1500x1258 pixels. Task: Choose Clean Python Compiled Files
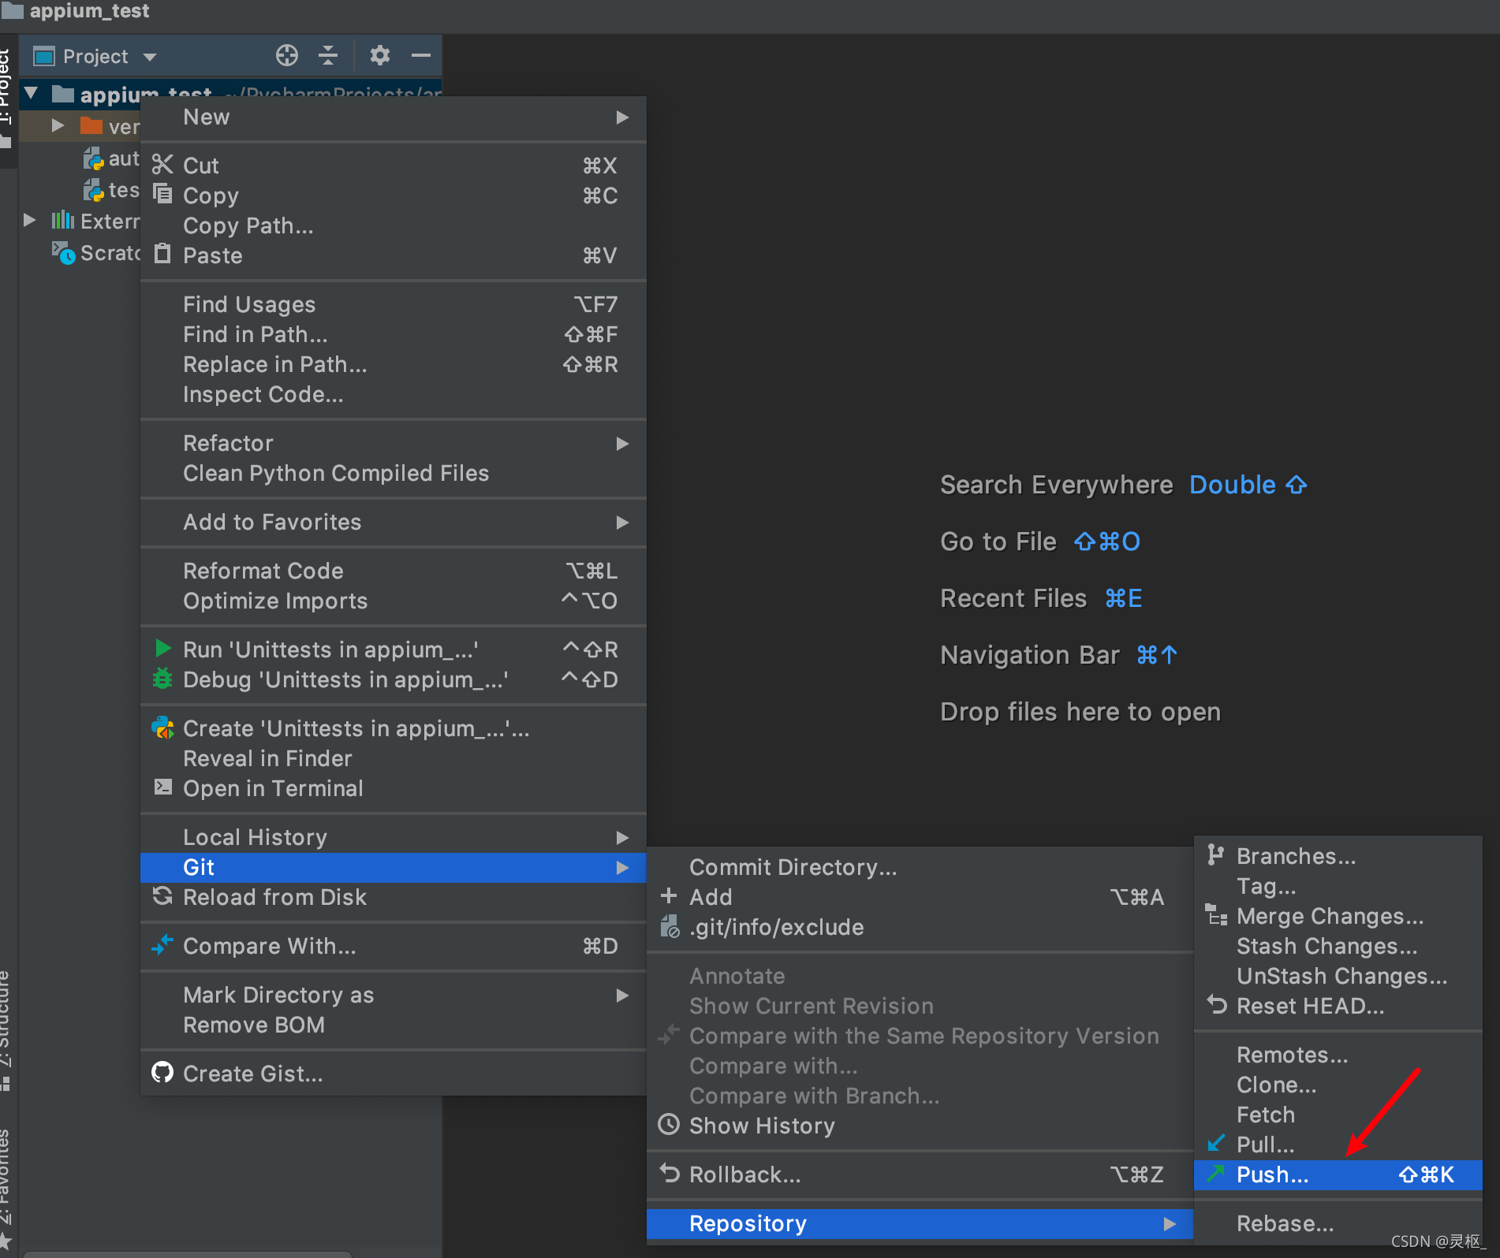pos(394,473)
